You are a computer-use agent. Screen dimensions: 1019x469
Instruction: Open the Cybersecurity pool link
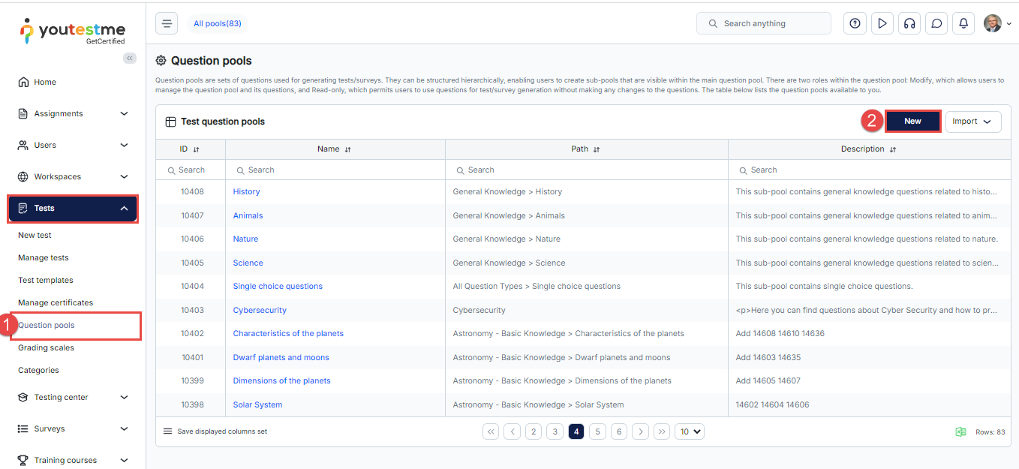coord(260,310)
